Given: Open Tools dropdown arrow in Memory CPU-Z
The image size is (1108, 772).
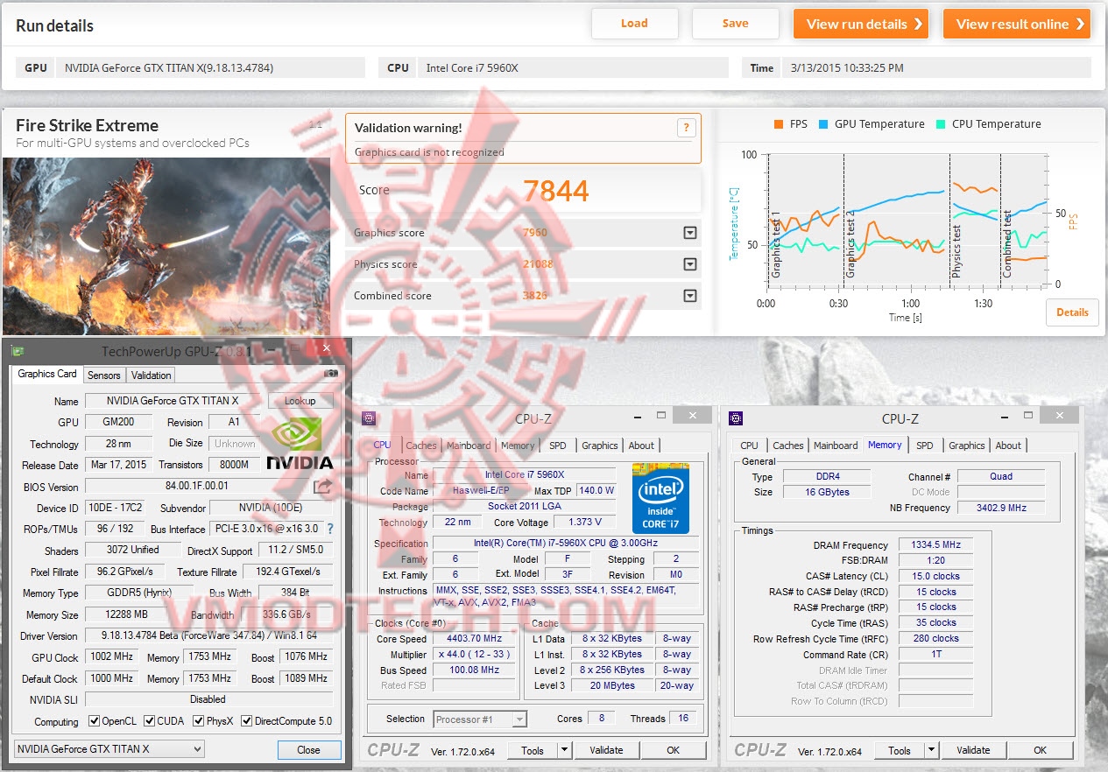Looking at the screenshot, I should click(x=932, y=750).
